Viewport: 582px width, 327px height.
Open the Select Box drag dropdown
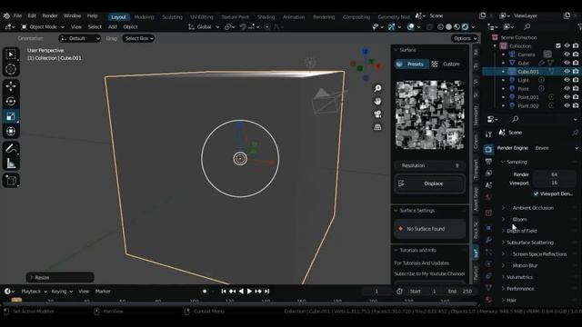coord(138,38)
